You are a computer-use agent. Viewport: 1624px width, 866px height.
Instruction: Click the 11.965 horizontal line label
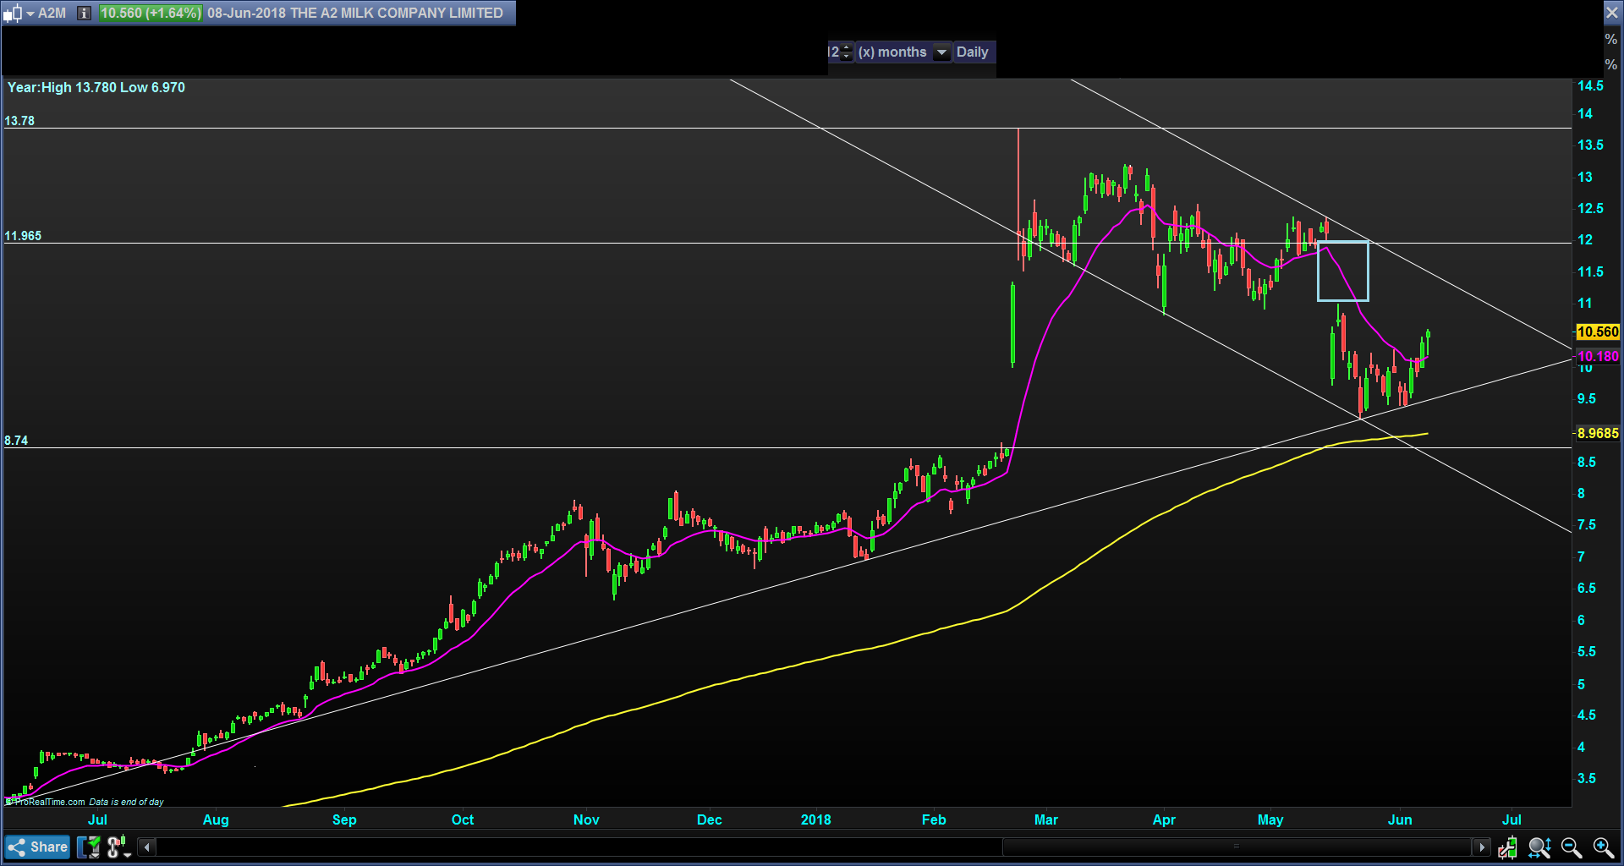click(x=23, y=236)
